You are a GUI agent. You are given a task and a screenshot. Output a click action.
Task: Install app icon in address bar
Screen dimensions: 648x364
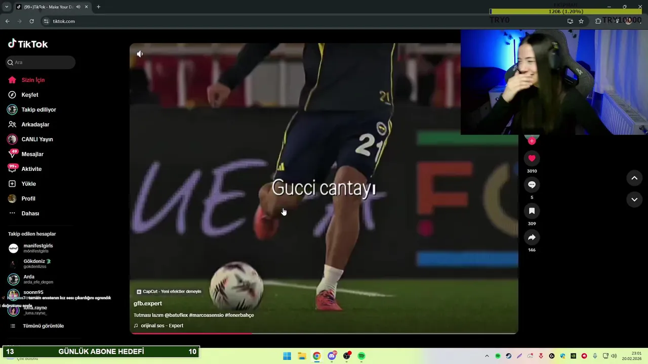tap(570, 21)
